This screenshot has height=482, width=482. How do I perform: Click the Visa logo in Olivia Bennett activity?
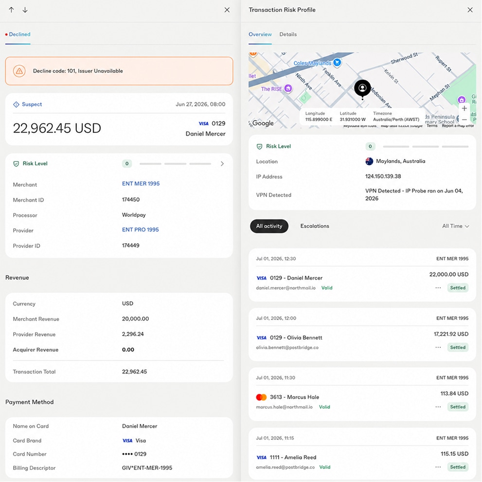tap(261, 338)
